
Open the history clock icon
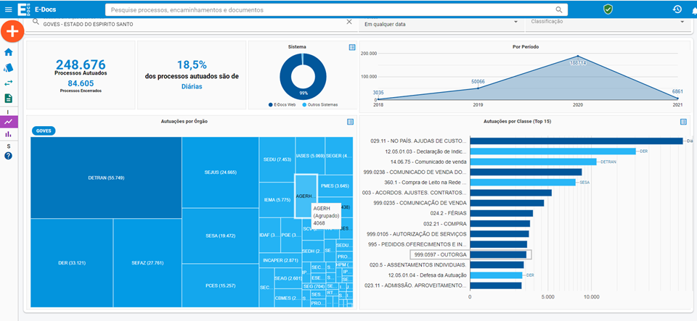click(677, 9)
